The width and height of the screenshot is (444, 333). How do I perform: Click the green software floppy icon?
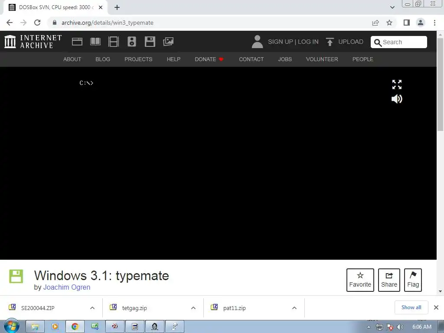[x=16, y=276]
